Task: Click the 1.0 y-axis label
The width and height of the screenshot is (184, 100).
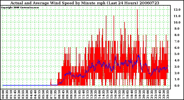Action: (177, 79)
